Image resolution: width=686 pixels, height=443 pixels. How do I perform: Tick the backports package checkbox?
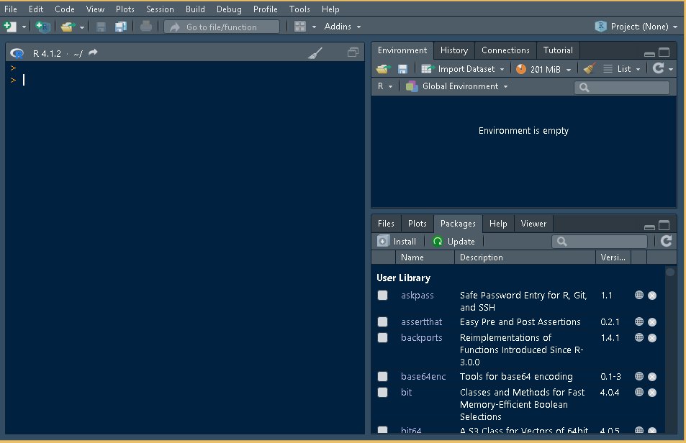pos(382,338)
